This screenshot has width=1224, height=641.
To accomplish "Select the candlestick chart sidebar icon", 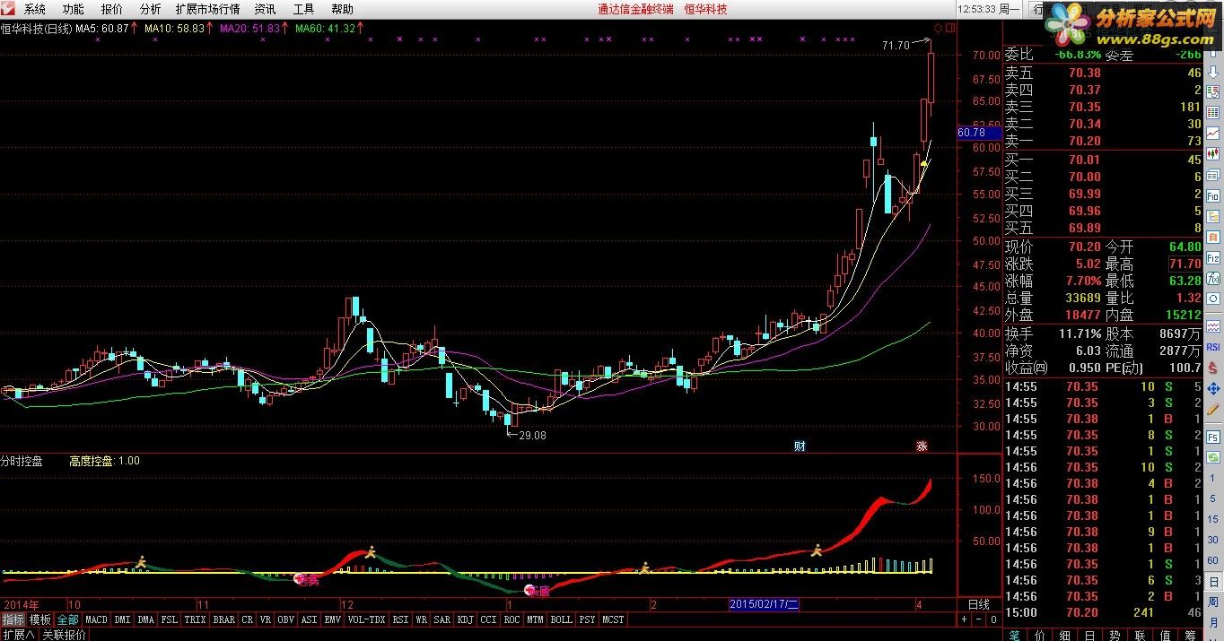I will [1212, 152].
